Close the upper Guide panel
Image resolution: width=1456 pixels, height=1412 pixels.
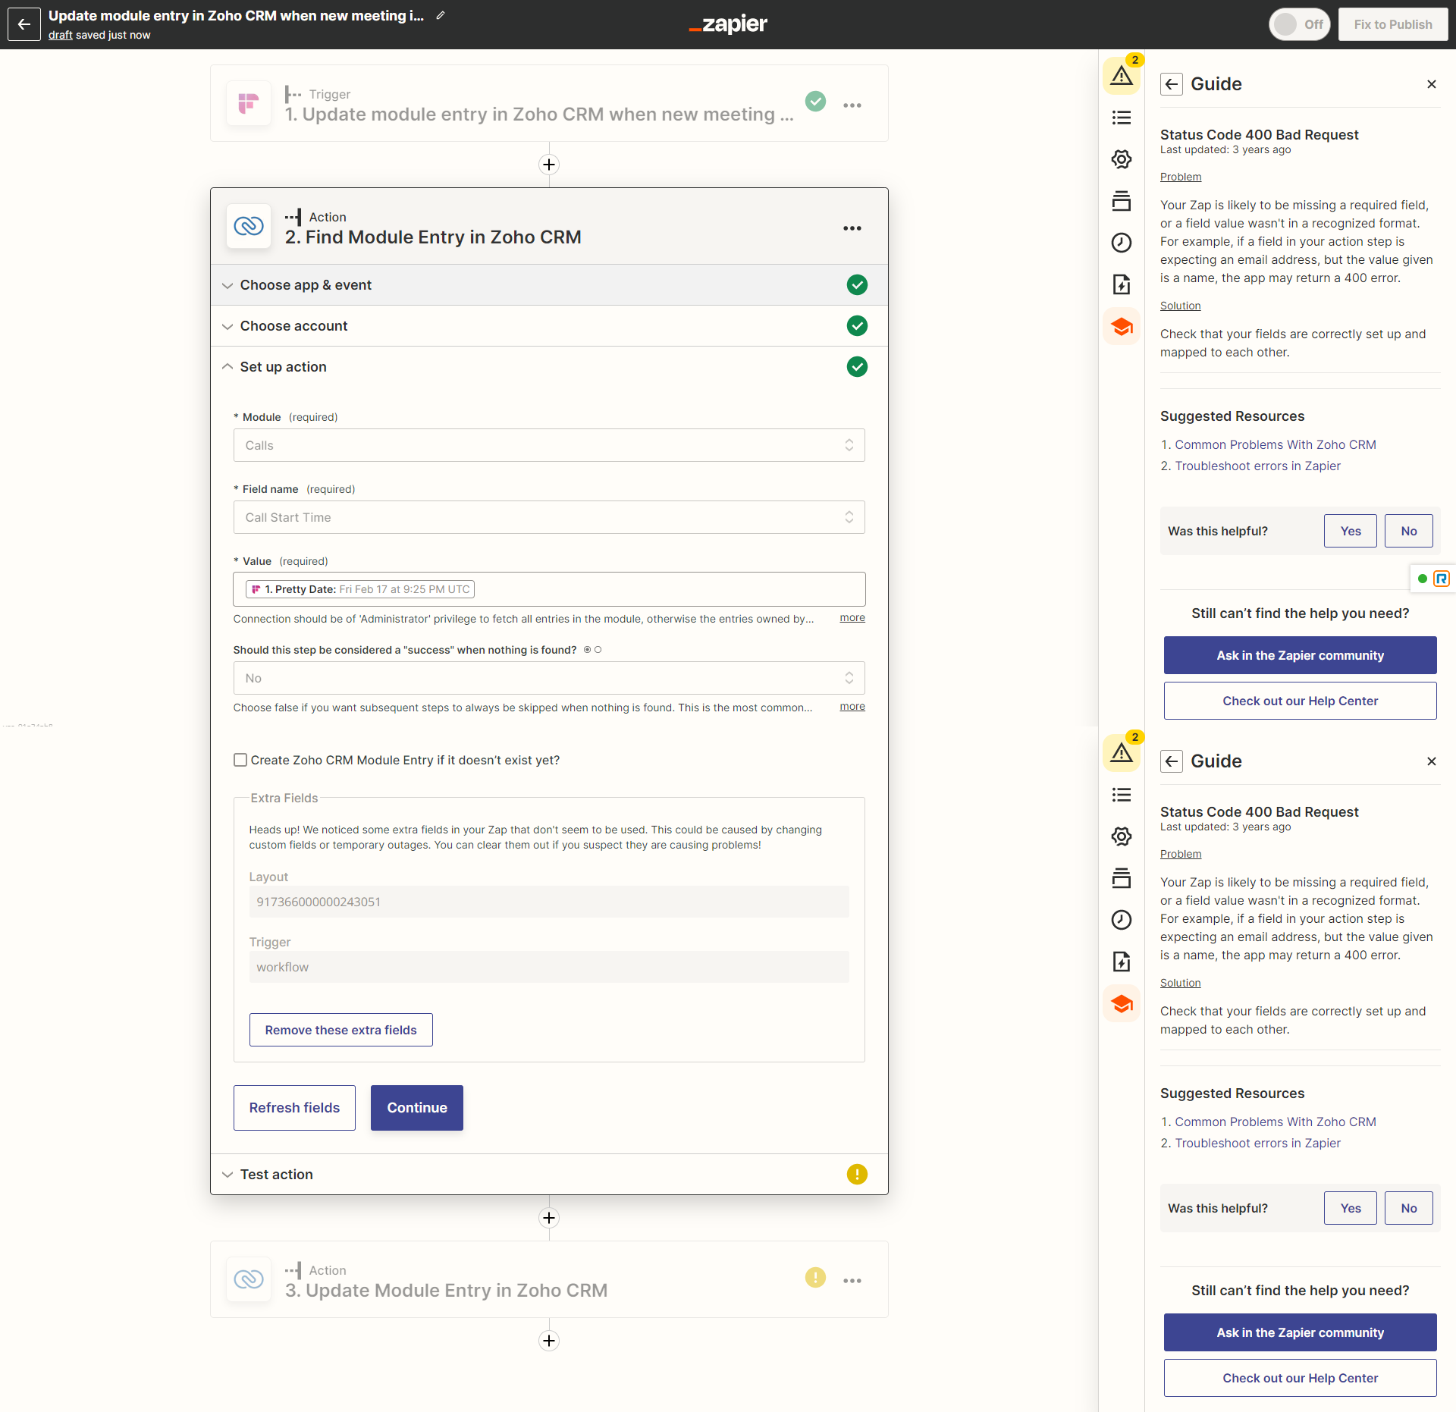1432,84
